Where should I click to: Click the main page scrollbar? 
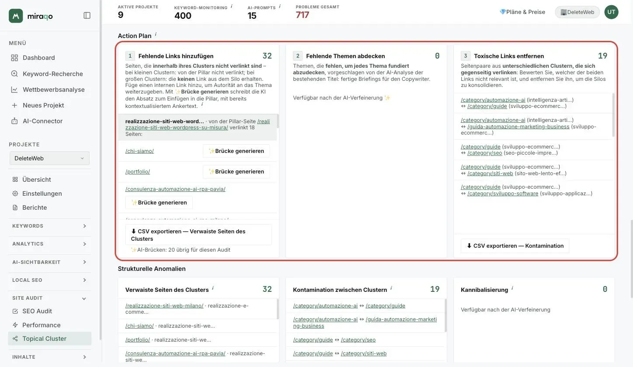tap(631, 259)
